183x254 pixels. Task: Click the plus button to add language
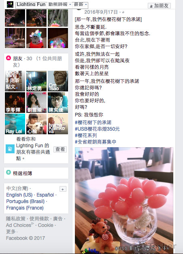[63, 189]
